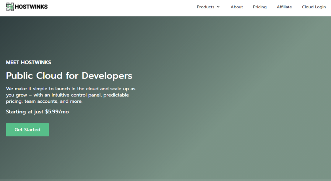Expand the Products dropdown chevron
Viewport: 331px width, 181px height.
click(218, 7)
